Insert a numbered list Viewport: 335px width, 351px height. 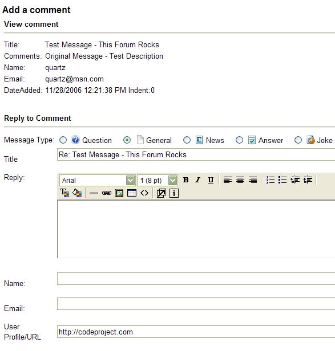click(x=270, y=180)
